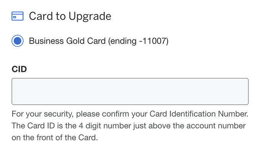Image resolution: width=264 pixels, height=151 pixels.
Task: Click the bold CID field label
Action: [19, 69]
